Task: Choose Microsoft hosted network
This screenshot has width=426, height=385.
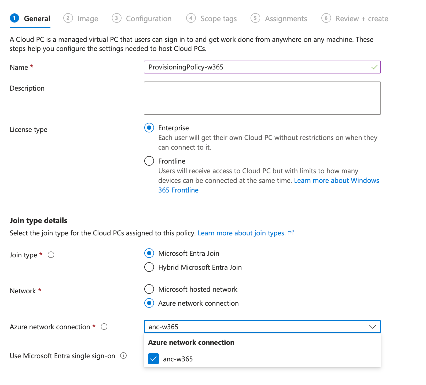Action: click(x=149, y=289)
